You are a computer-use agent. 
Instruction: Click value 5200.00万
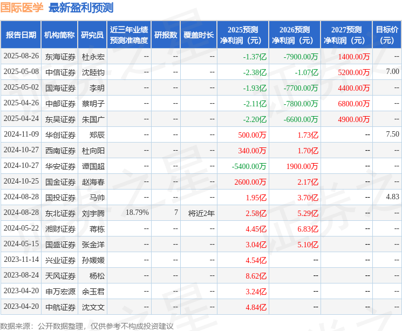354,72
